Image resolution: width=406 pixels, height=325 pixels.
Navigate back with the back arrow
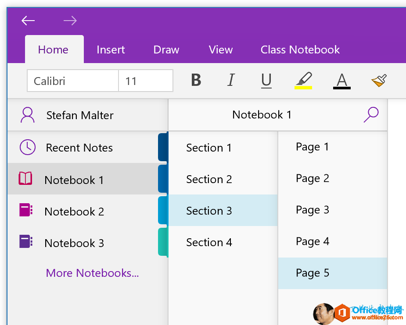(28, 21)
